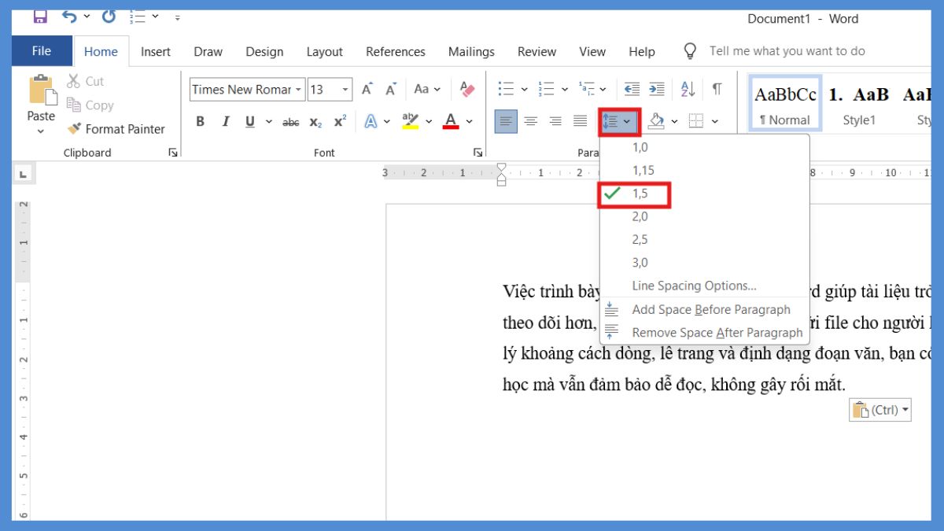Toggle Show/Hide paragraph marks
This screenshot has height=531, width=944.
[x=715, y=88]
